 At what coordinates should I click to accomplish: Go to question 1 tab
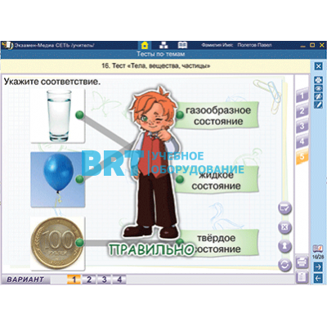click(x=302, y=96)
